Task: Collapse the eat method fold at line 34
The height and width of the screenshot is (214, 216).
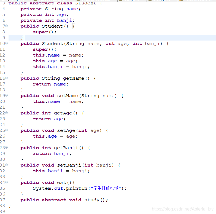Action: [x=7, y=182]
